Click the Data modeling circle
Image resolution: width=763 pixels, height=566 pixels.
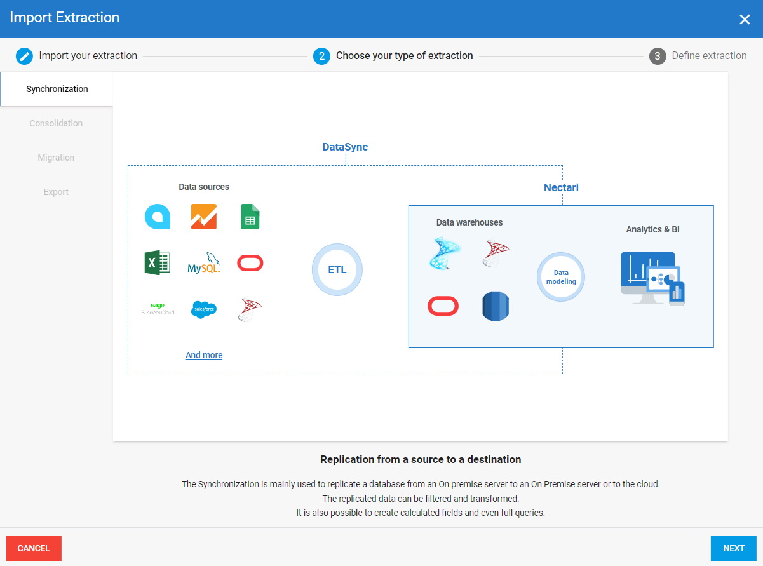click(561, 277)
